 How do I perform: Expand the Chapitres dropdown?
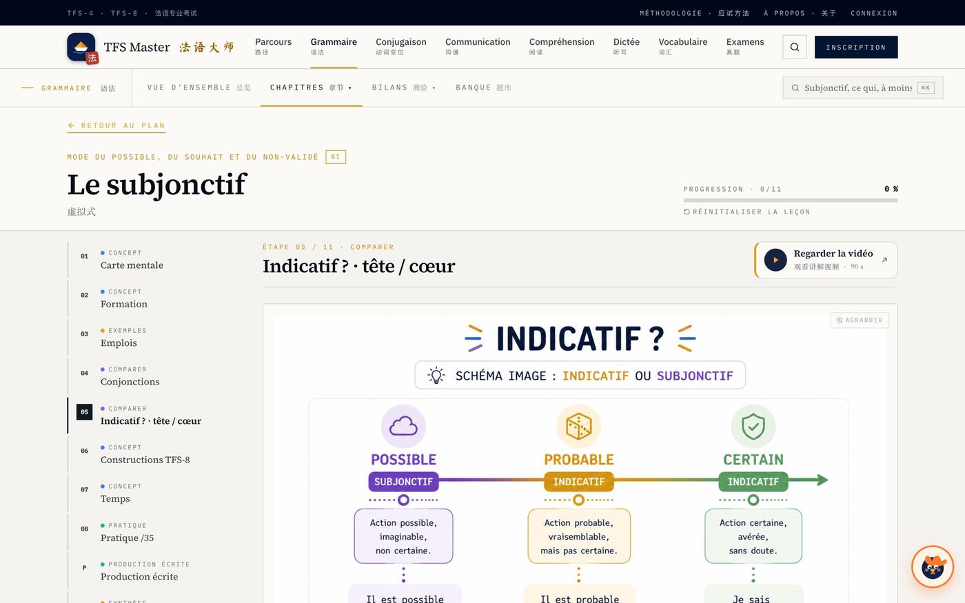click(x=311, y=88)
